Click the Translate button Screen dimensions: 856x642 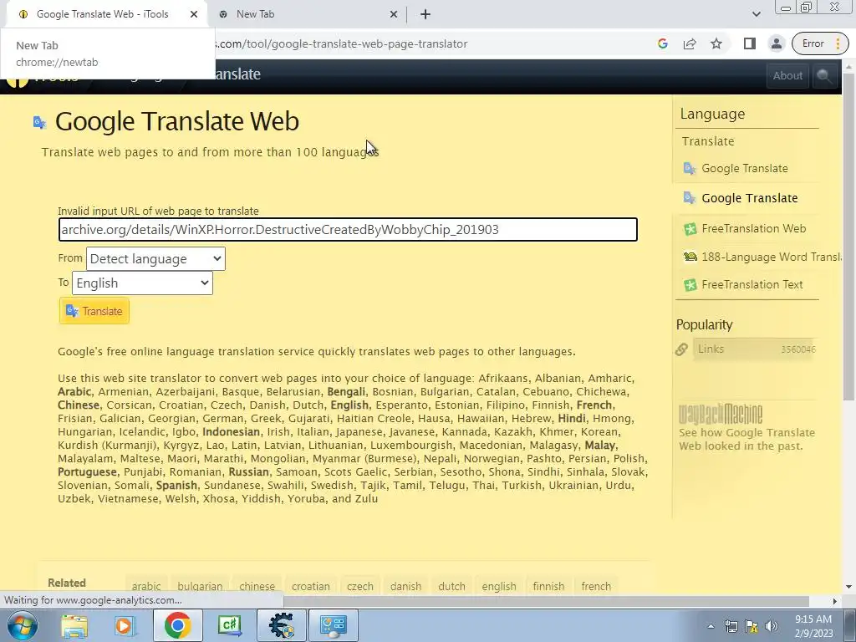click(x=94, y=311)
